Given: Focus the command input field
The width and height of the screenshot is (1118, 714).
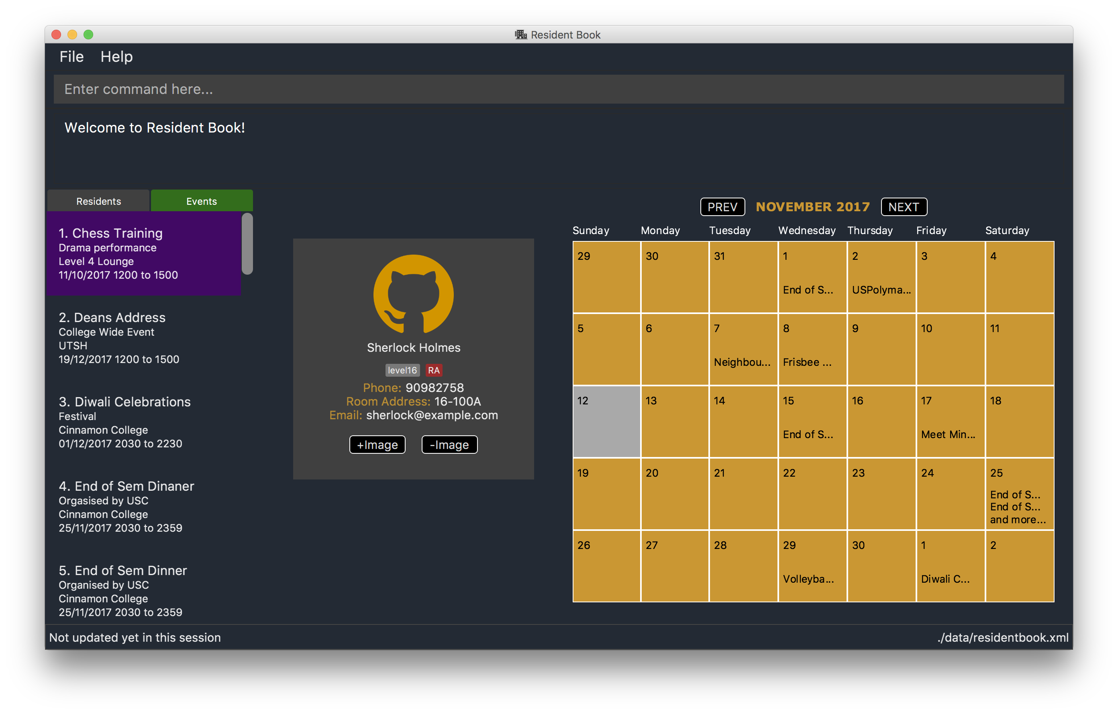Looking at the screenshot, I should (x=559, y=89).
